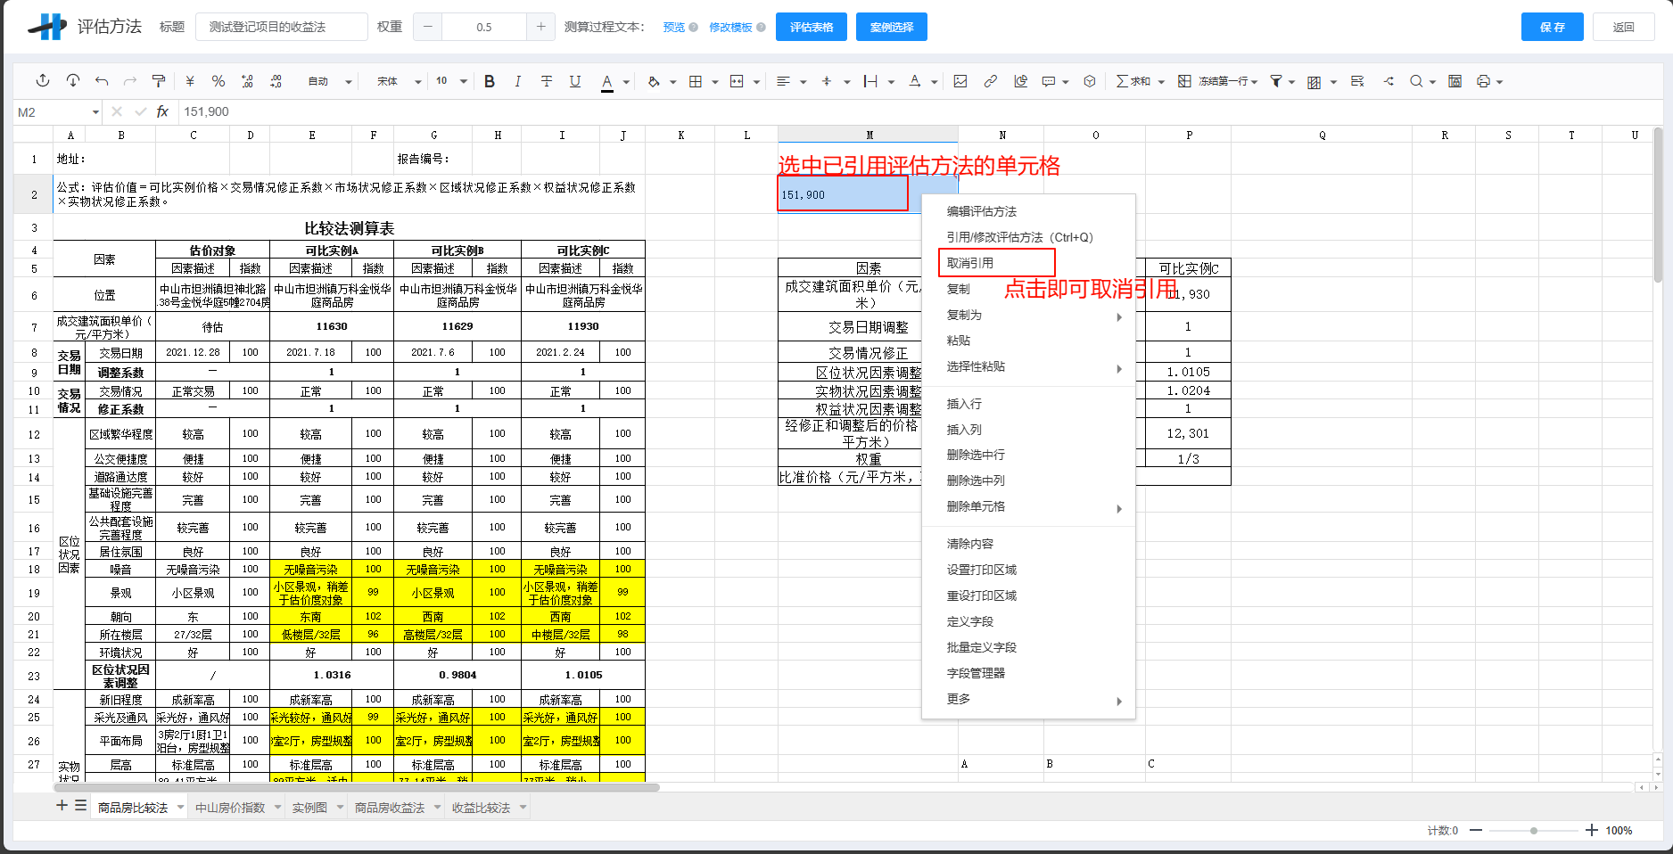The width and height of the screenshot is (1673, 854).
Task: Open the font size 10 dropdown
Action: (x=450, y=81)
